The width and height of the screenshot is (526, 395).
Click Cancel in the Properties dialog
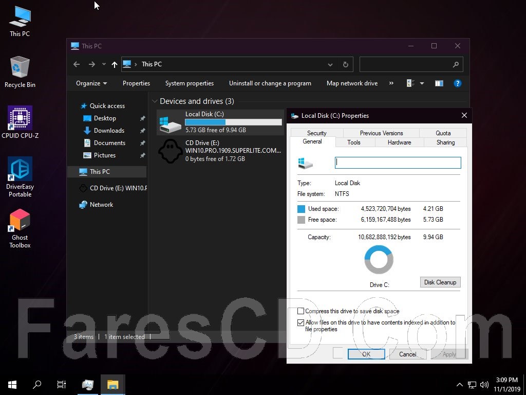407,354
